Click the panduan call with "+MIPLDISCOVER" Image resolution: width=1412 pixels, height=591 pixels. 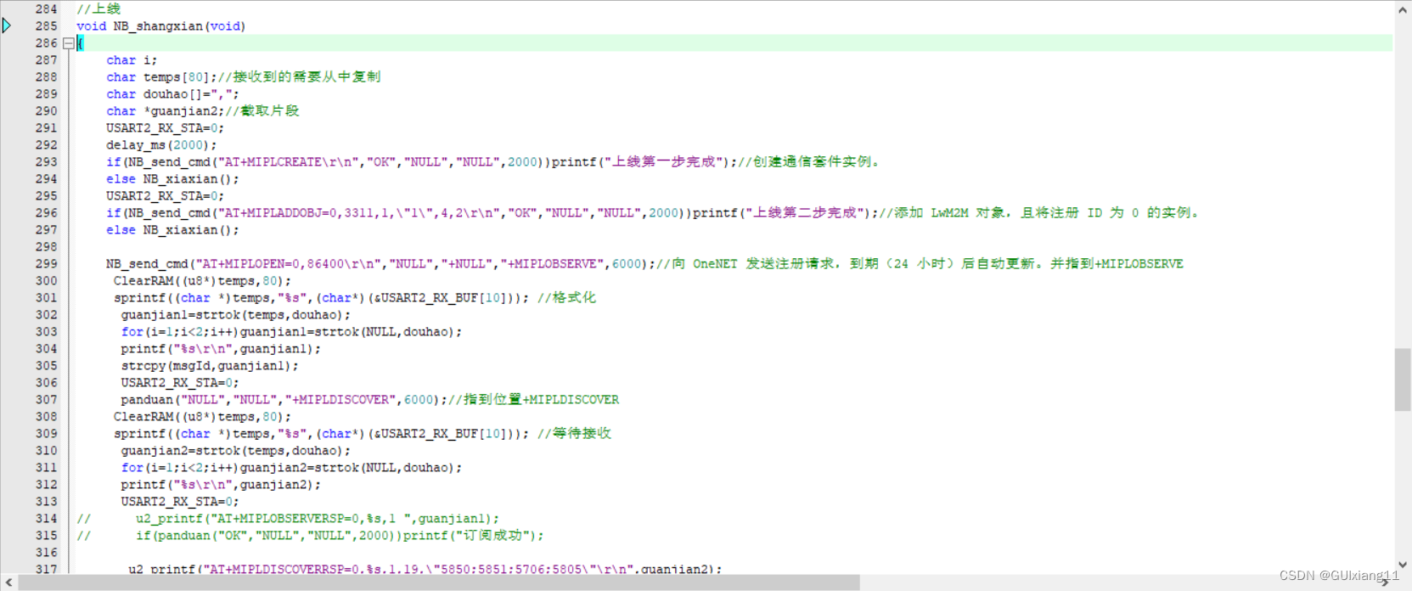click(283, 400)
